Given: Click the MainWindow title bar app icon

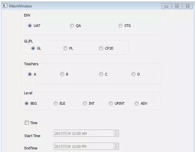Looking at the screenshot, I should click(5, 6).
